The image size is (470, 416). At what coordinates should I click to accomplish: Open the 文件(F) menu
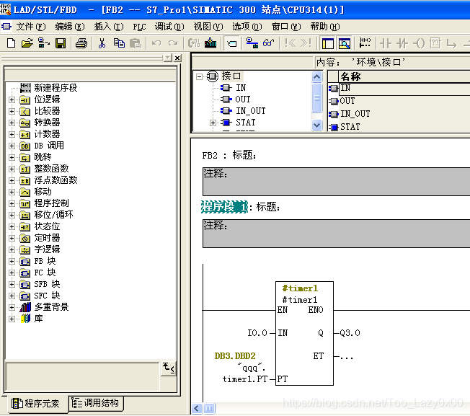pos(30,27)
